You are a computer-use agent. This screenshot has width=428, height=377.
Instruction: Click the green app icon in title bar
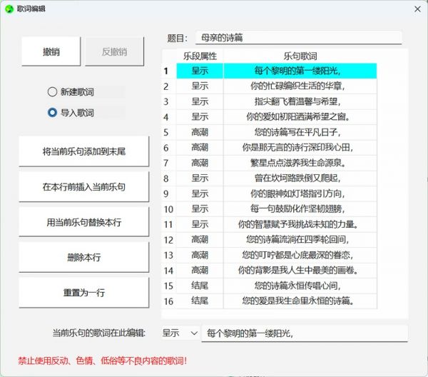[x=9, y=9]
